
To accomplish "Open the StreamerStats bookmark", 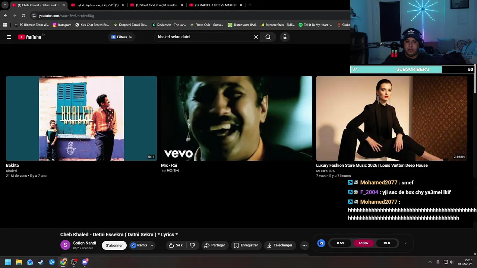I will pyautogui.click(x=278, y=25).
